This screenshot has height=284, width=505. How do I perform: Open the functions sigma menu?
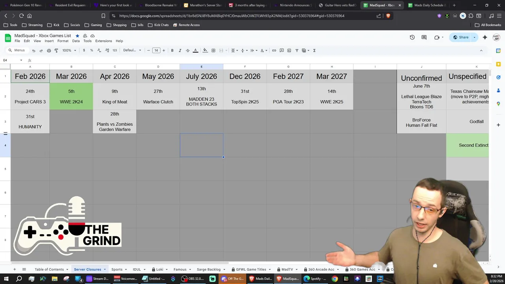coord(314,50)
